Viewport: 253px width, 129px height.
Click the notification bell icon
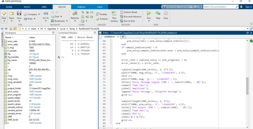tap(241, 7)
